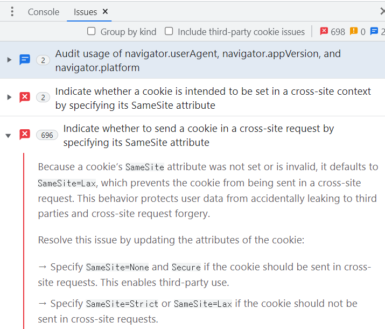Viewport: 385px width, 329px height.
Task: Click the red error icon for the cross-site context issue
Action: 25,97
